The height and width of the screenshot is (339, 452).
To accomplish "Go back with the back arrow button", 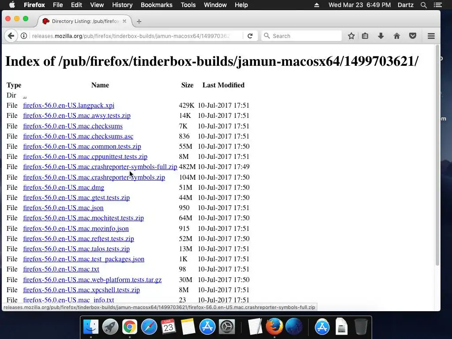I will click(x=11, y=36).
